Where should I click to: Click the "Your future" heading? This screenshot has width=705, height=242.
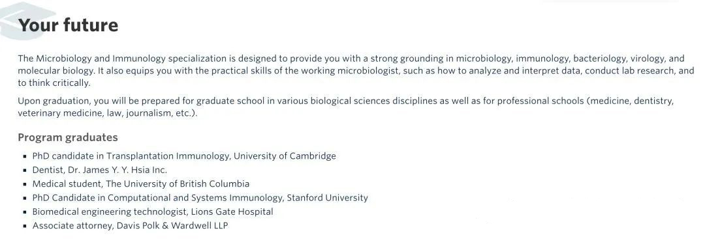69,25
